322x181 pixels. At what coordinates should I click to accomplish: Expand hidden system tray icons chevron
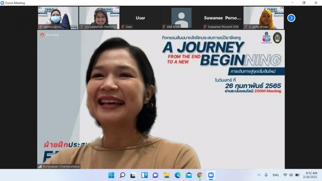259,175
